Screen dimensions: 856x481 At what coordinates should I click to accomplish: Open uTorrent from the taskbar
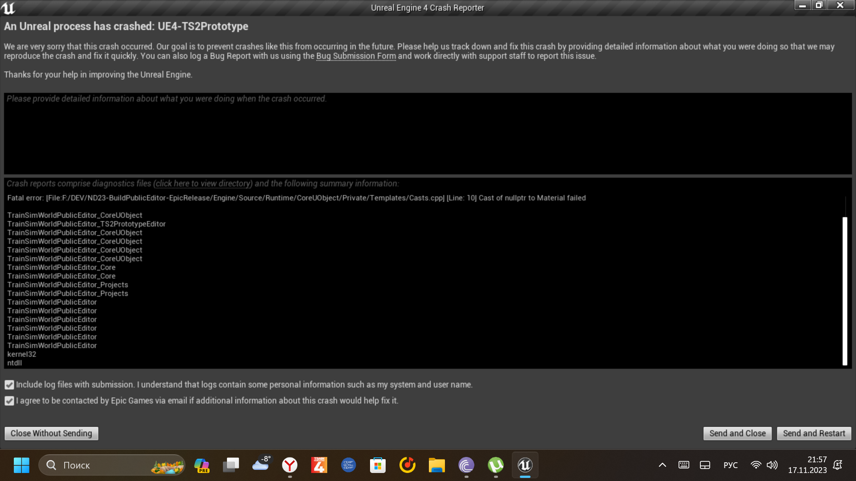click(x=495, y=465)
